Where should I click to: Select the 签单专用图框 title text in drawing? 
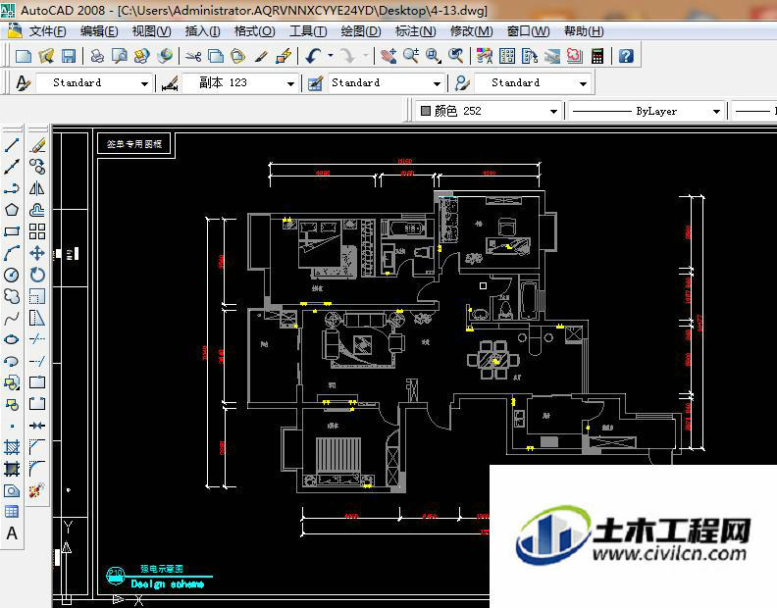[134, 144]
